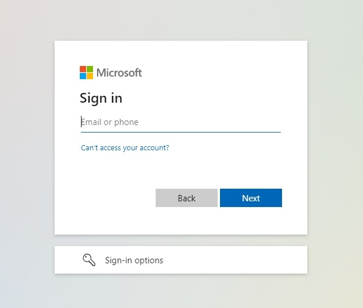Click the yellow square of Microsoft logo
363x308 pixels.
(90, 76)
